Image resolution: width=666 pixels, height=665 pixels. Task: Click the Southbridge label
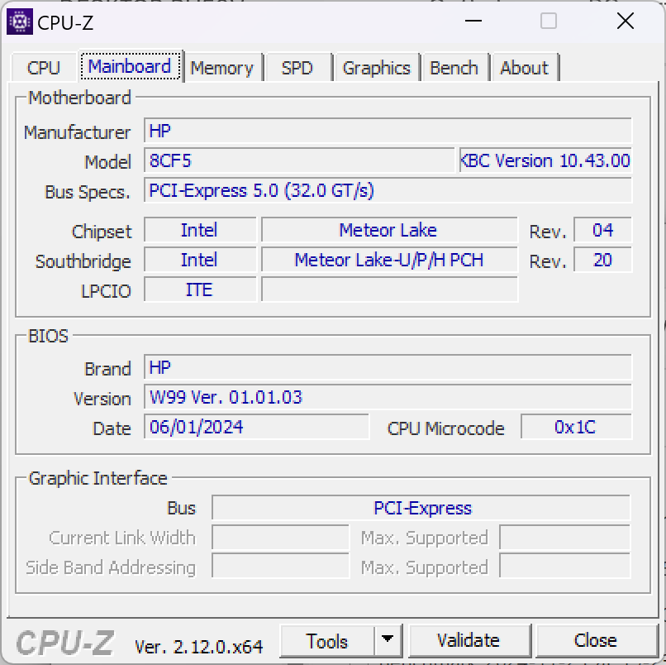pyautogui.click(x=83, y=261)
